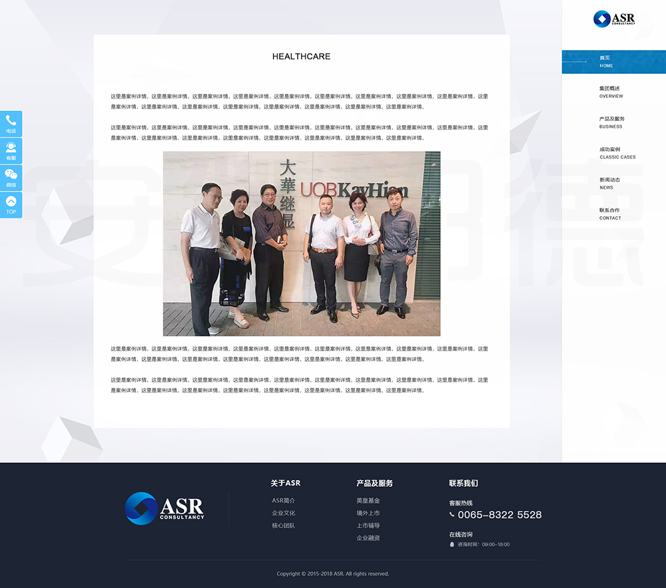This screenshot has height=588, width=666.
Task: Open the 境外上市 footer link
Action: click(368, 513)
